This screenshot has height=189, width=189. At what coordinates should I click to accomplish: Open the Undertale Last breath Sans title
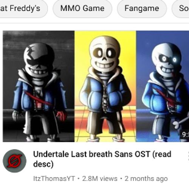point(102,154)
